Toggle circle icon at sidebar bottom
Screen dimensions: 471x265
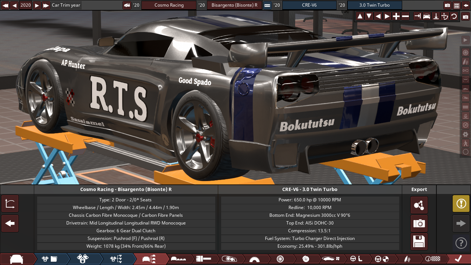coord(465,152)
